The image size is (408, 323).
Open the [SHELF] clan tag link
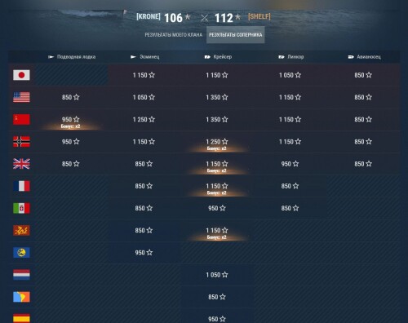(259, 16)
